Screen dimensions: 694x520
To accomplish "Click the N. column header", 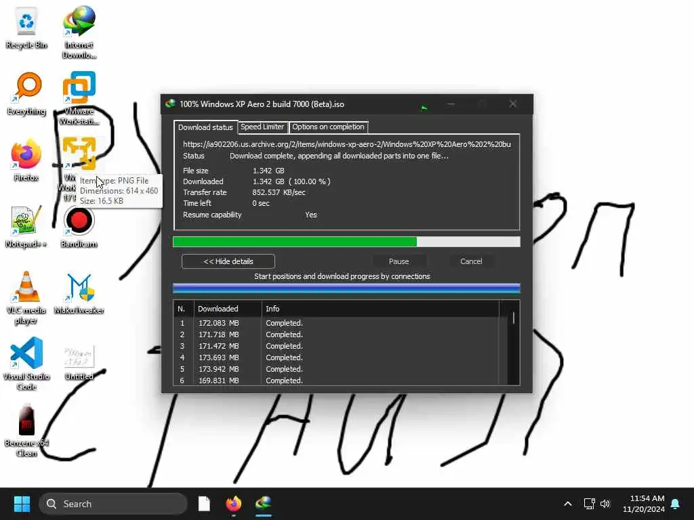I will pos(183,309).
